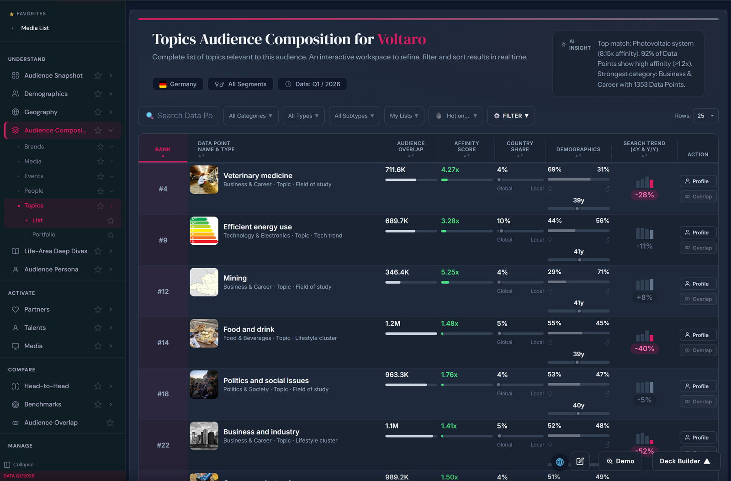The height and width of the screenshot is (481, 731).
Task: Click the Search Data Points field
Action: (179, 116)
